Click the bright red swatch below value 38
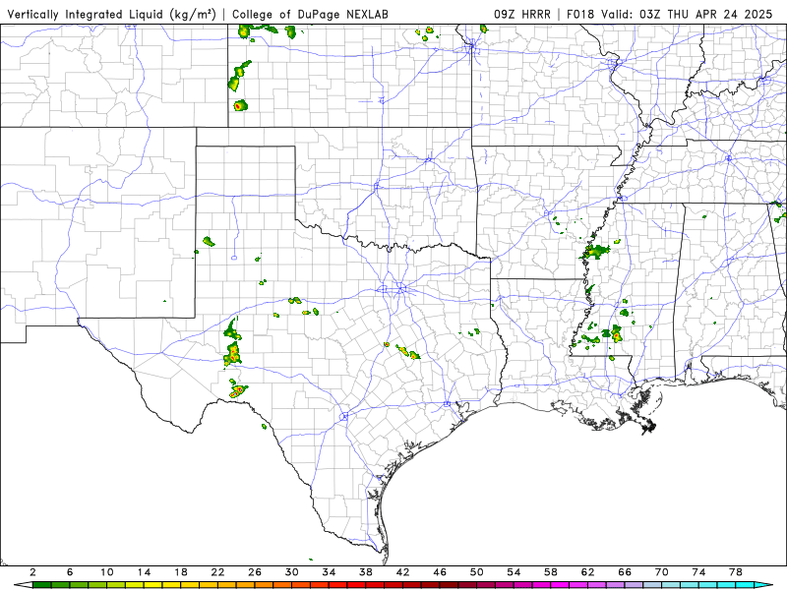 (x=375, y=584)
